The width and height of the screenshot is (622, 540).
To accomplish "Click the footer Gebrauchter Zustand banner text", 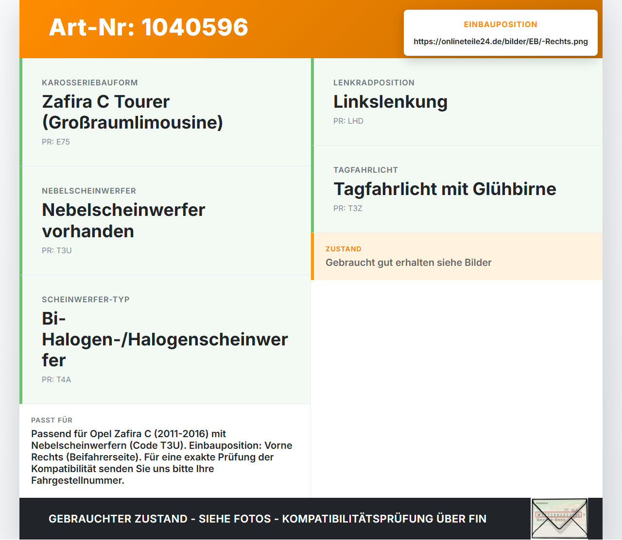I will coord(267,519).
